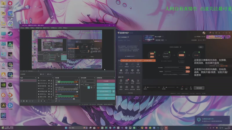
Task: Adjust the speaker volume slider in 直播伴侣
Action: click(170, 87)
